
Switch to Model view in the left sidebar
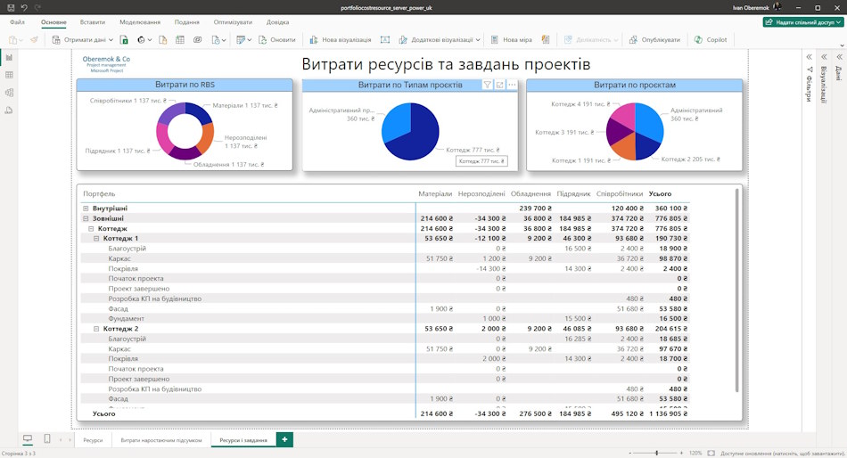(9, 93)
